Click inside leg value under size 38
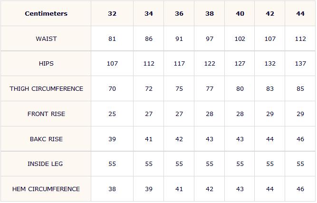The width and height of the screenshot is (317, 203). [210, 164]
